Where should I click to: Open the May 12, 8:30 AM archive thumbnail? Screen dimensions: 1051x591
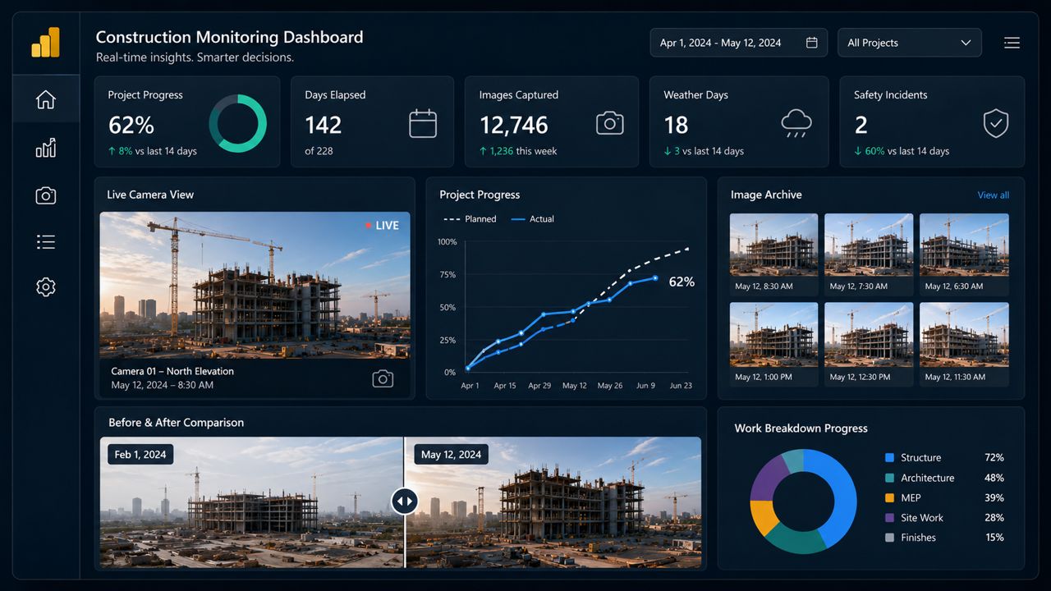tap(773, 254)
